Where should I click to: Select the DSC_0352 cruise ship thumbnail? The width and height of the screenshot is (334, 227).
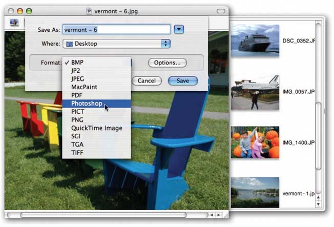click(255, 40)
